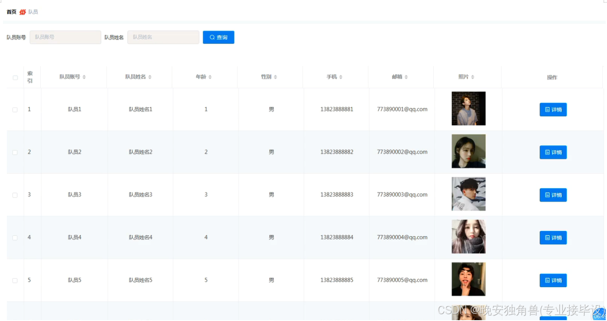Open 详情 for 队员2
Screen dimensions: 607x321
click(553, 152)
